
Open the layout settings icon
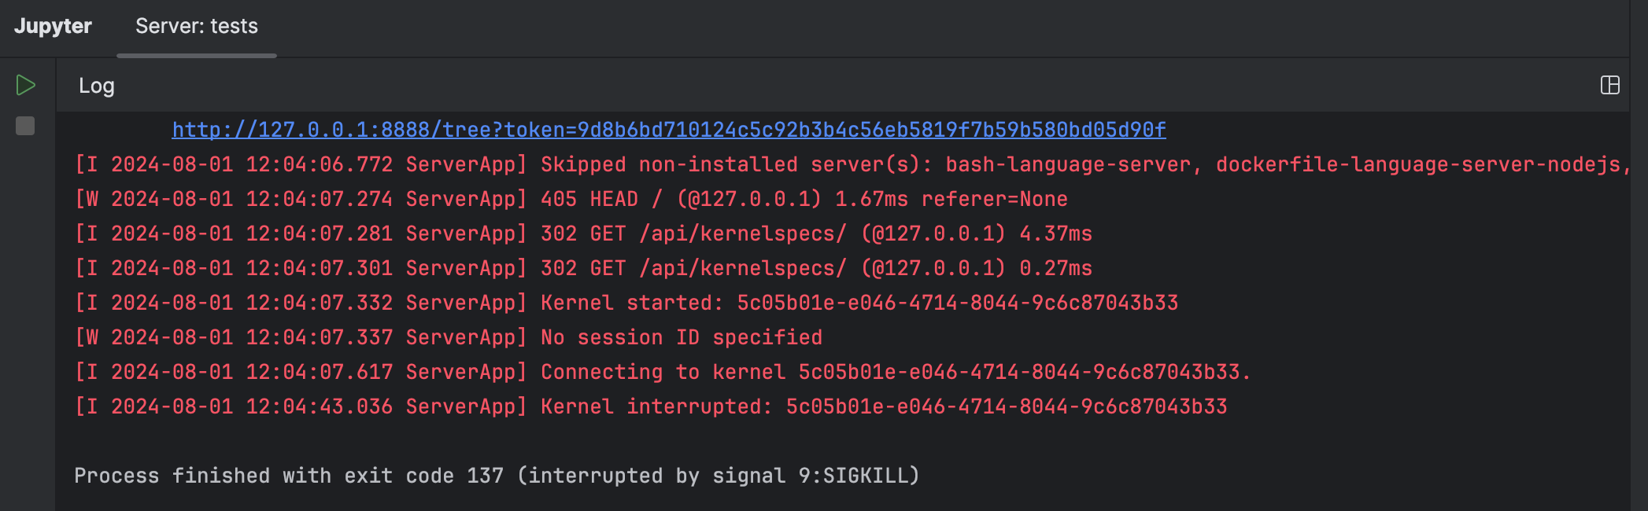coord(1612,85)
